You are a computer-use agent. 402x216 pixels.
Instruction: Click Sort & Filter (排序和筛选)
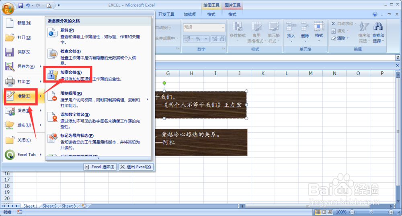click(x=364, y=32)
